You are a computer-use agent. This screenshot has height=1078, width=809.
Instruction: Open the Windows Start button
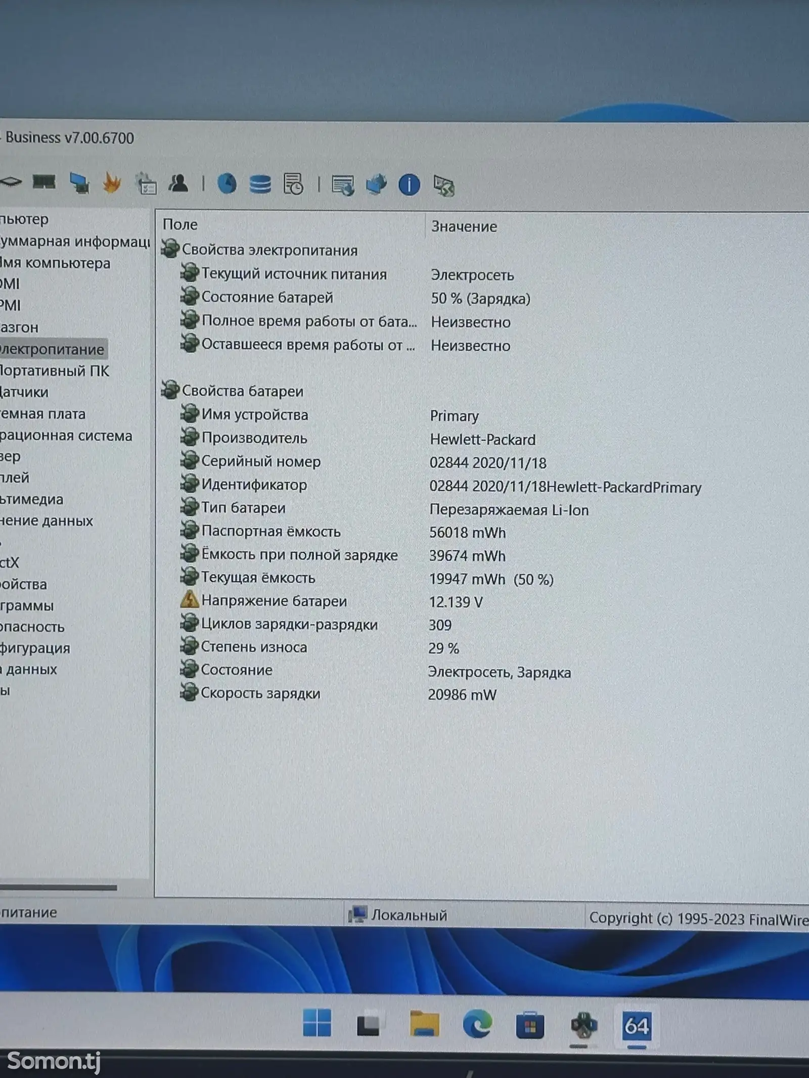tap(317, 1022)
